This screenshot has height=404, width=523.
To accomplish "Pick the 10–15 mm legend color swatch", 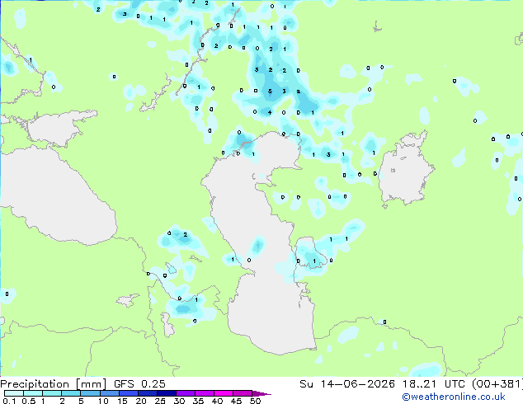I will (109, 393).
